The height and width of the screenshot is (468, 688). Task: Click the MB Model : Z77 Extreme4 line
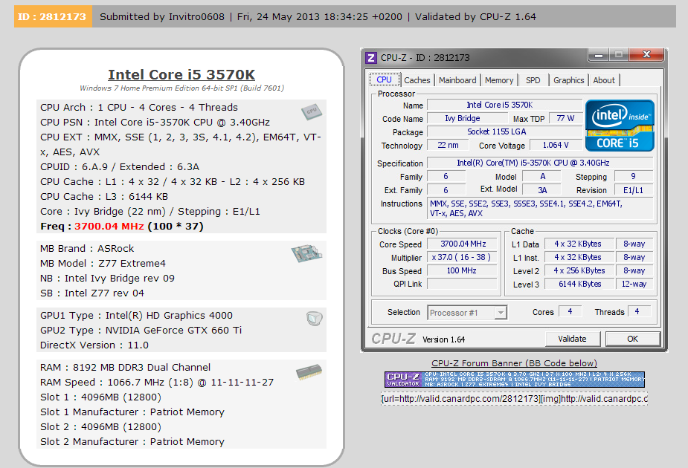click(x=103, y=264)
